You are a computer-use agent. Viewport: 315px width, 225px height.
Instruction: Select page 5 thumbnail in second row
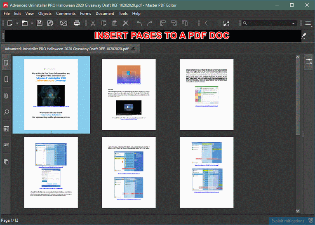(x=129, y=172)
